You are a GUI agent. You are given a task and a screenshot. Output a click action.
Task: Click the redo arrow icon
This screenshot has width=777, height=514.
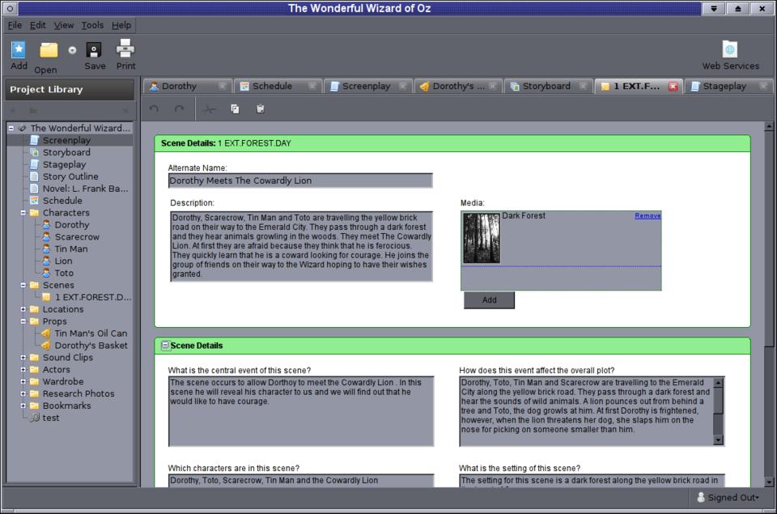tap(180, 108)
